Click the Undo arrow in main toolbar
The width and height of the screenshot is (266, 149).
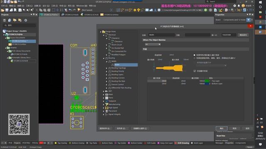pos(70,10)
